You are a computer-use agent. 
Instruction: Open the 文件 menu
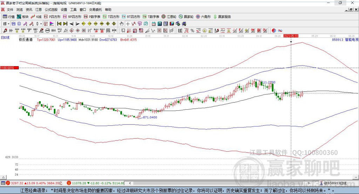click(10, 9)
